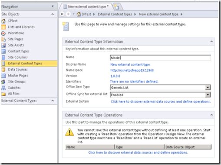Select Site Assets in navigation
The height and width of the screenshot is (165, 221).
[x=16, y=45]
